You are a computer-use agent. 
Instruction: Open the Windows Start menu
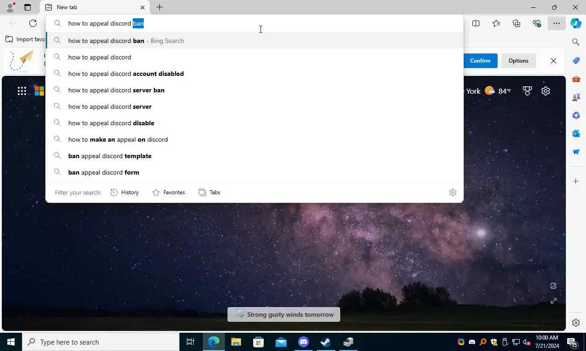(x=11, y=342)
